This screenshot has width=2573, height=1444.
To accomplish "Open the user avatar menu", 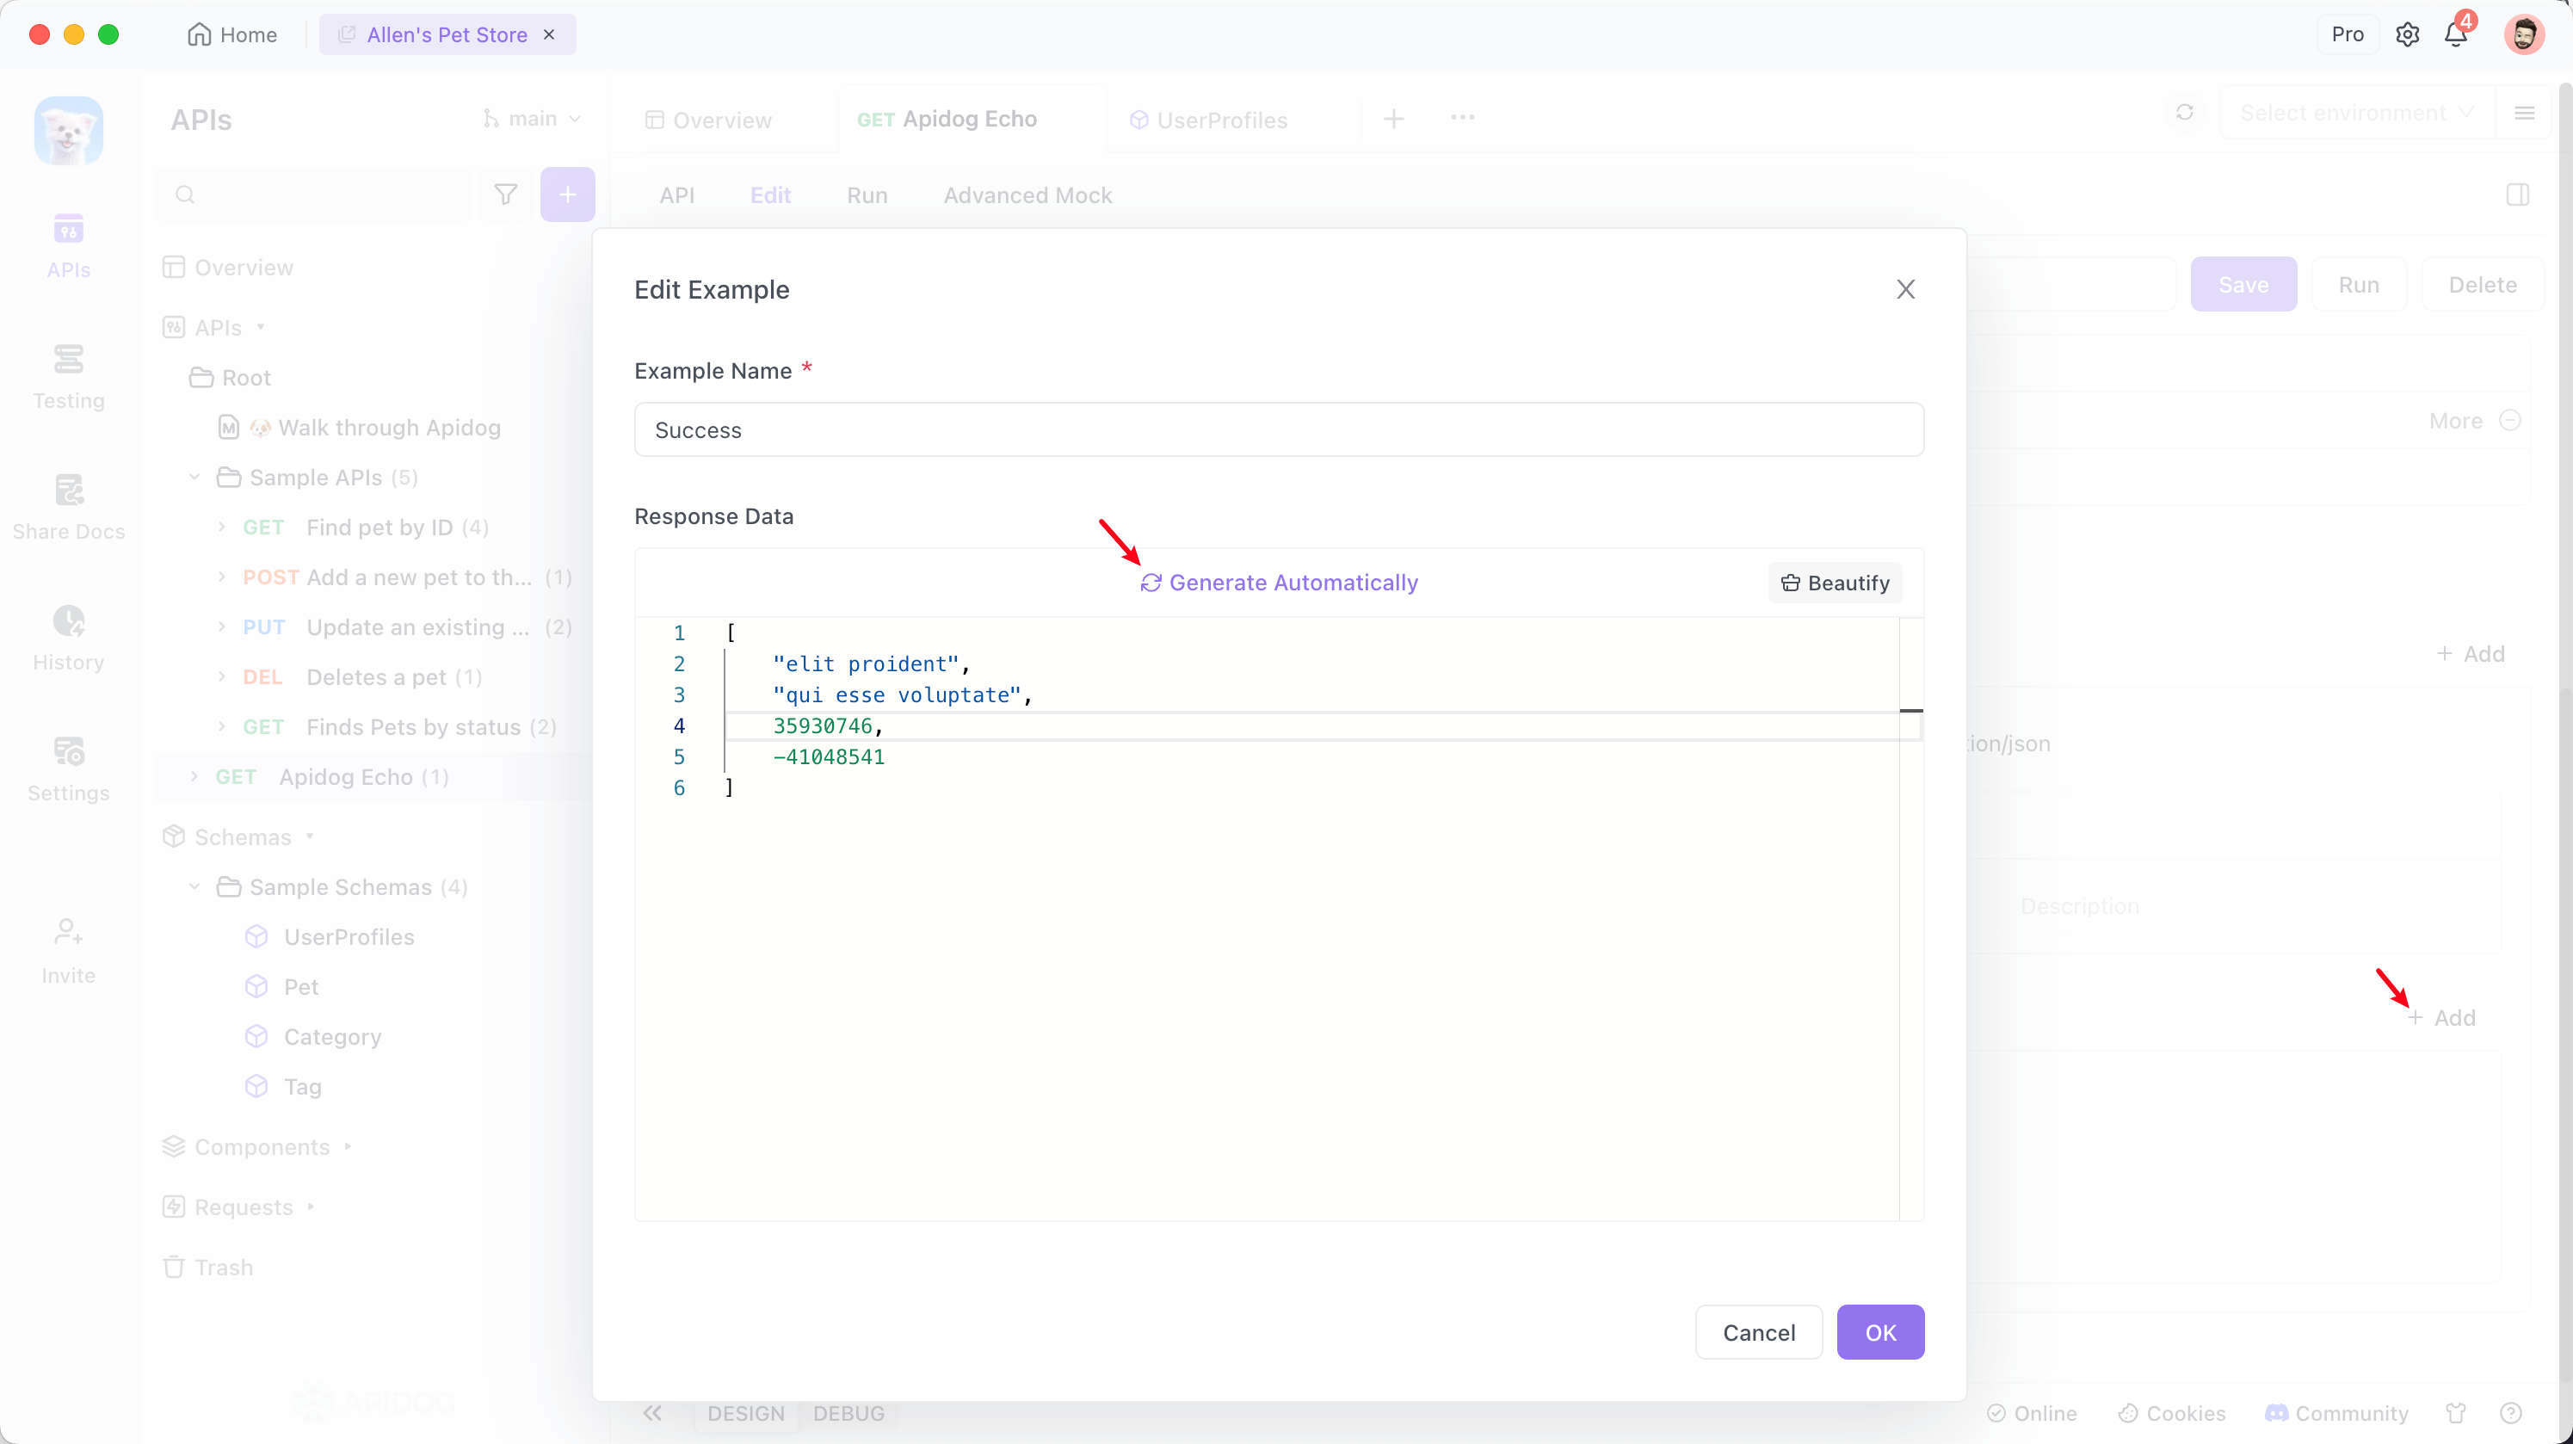I will click(2523, 35).
